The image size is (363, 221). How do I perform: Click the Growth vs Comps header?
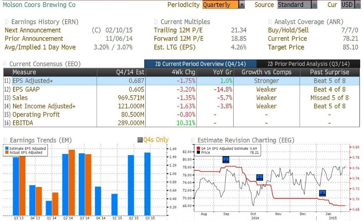click(x=267, y=72)
